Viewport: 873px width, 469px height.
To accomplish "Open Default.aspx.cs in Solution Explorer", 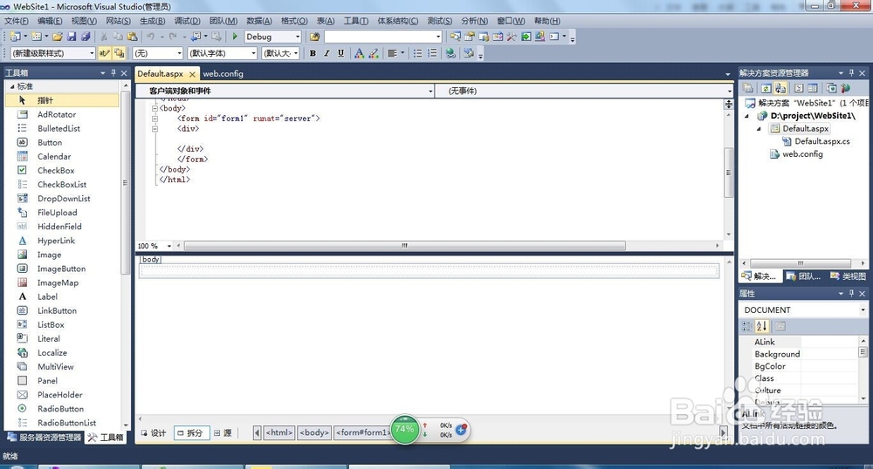I will point(821,142).
